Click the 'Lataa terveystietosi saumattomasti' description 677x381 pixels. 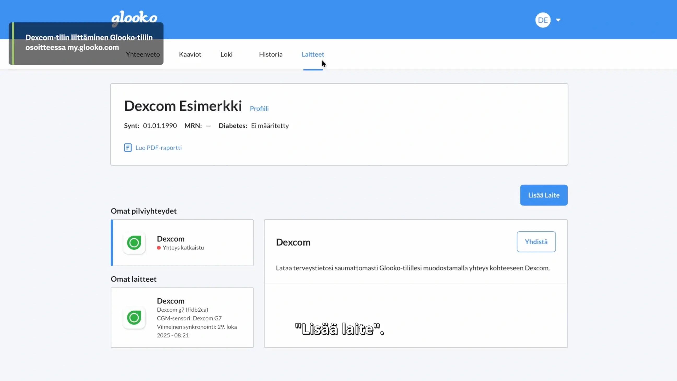(x=413, y=268)
